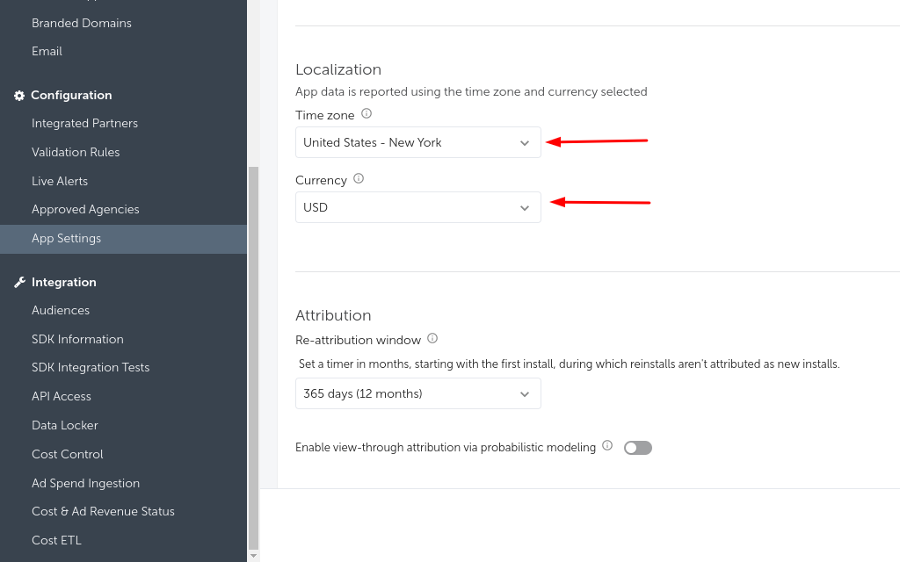Open the Data Locker page
Image resolution: width=900 pixels, height=562 pixels.
click(x=64, y=424)
